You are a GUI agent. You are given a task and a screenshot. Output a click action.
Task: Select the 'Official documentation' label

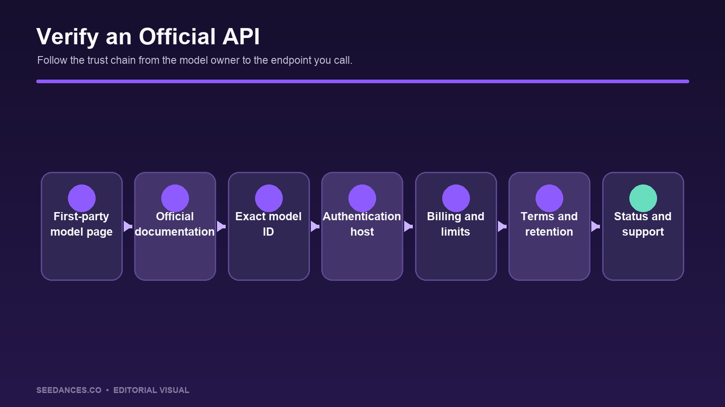click(x=175, y=224)
